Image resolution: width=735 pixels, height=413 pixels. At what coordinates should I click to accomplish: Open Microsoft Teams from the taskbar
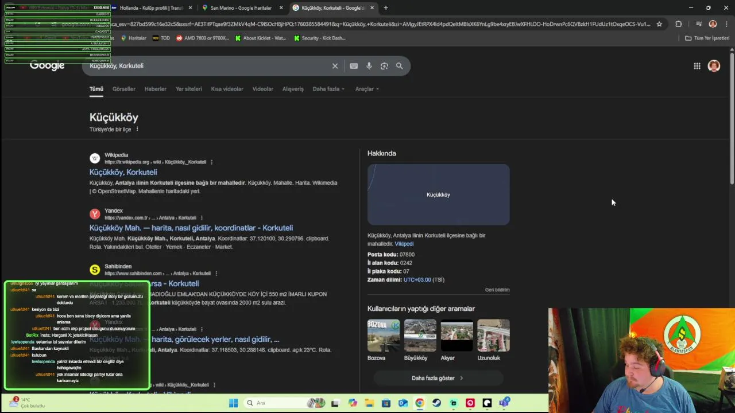[504, 403]
